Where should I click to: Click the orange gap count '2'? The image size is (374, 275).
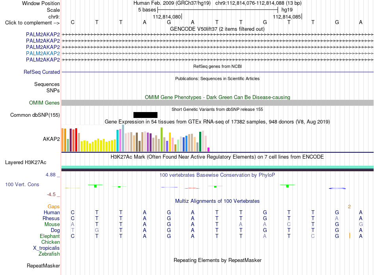click(350, 207)
